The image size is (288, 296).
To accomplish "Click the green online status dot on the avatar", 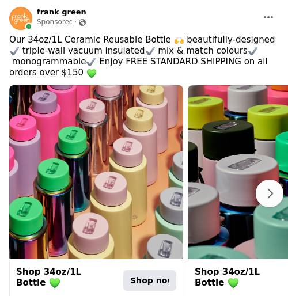I will tap(29, 26).
